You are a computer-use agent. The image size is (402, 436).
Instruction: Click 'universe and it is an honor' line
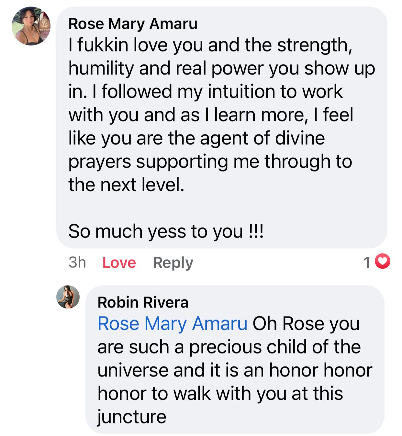[235, 370]
